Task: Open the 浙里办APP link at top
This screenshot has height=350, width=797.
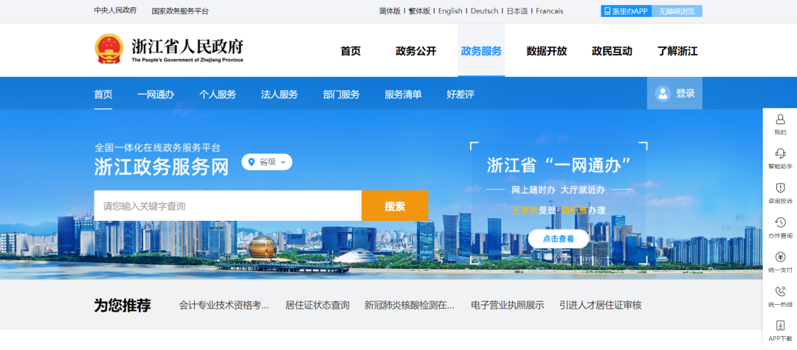Action: click(626, 11)
